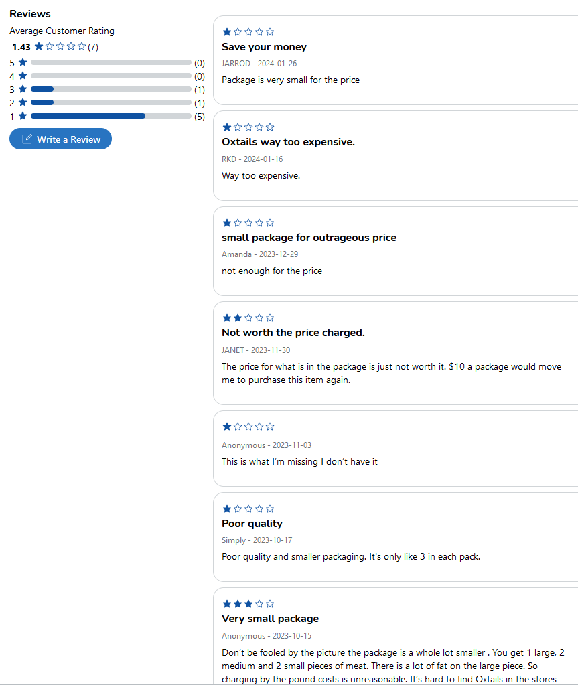Click the 1 star rating progress bar
Image resolution: width=578 pixels, height=685 pixels.
[111, 116]
